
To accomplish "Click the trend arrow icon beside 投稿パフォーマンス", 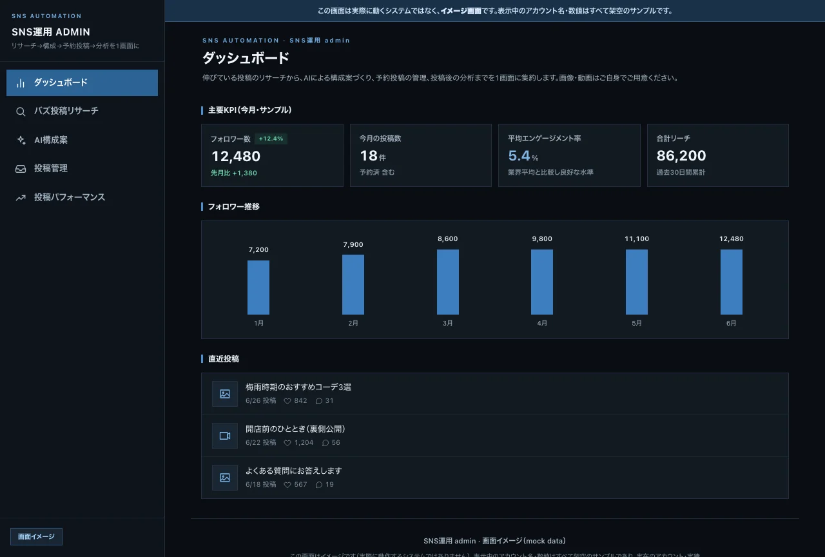I will tap(21, 198).
